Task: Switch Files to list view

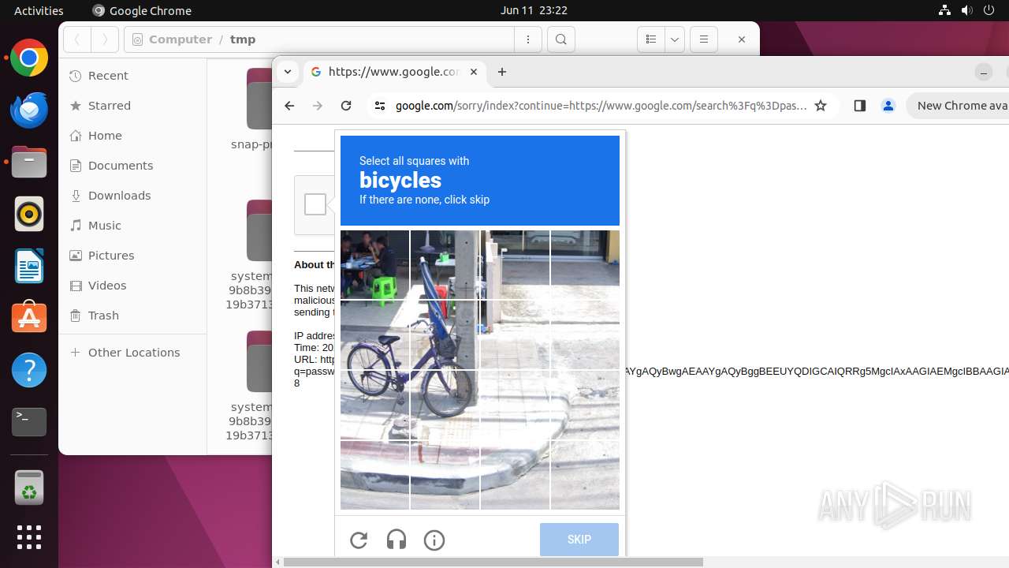Action: (651, 39)
